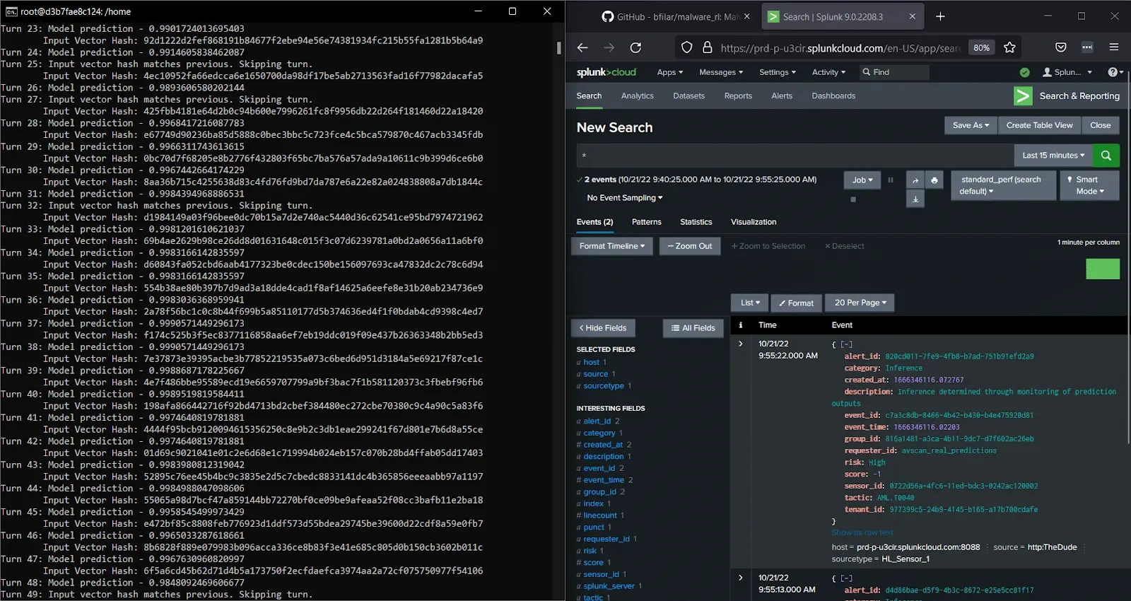Check the green health status indicator
The height and width of the screenshot is (601, 1131).
point(1025,72)
